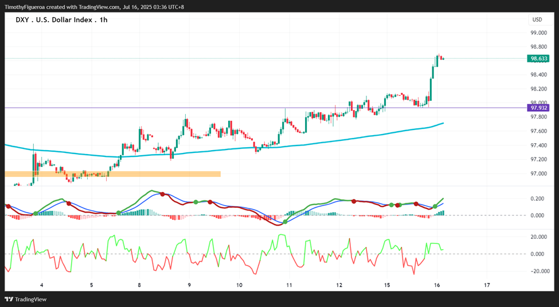
Task: Click the 20.000 label on oscillator scale
Action: click(x=538, y=237)
